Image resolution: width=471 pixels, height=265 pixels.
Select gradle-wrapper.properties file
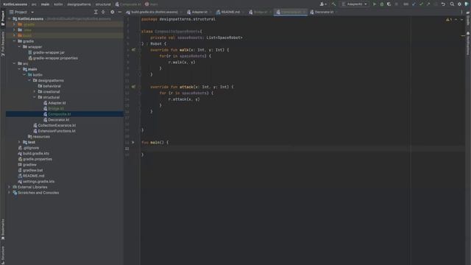tap(55, 58)
